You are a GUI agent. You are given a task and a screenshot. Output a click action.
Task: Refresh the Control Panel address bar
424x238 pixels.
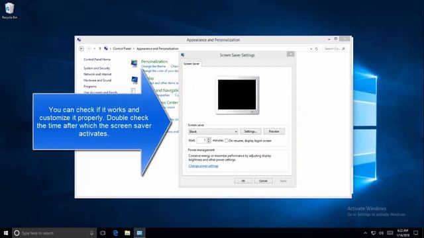[317, 49]
